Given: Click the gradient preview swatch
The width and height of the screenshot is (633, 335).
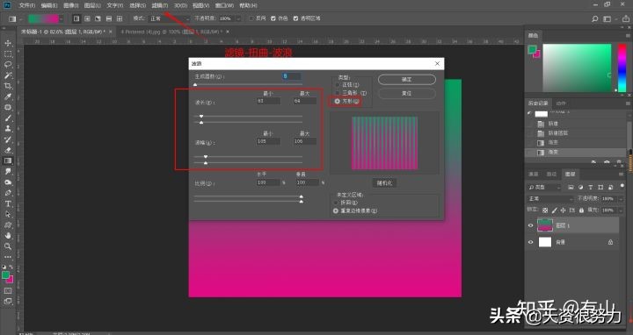Looking at the screenshot, I should click(x=44, y=18).
